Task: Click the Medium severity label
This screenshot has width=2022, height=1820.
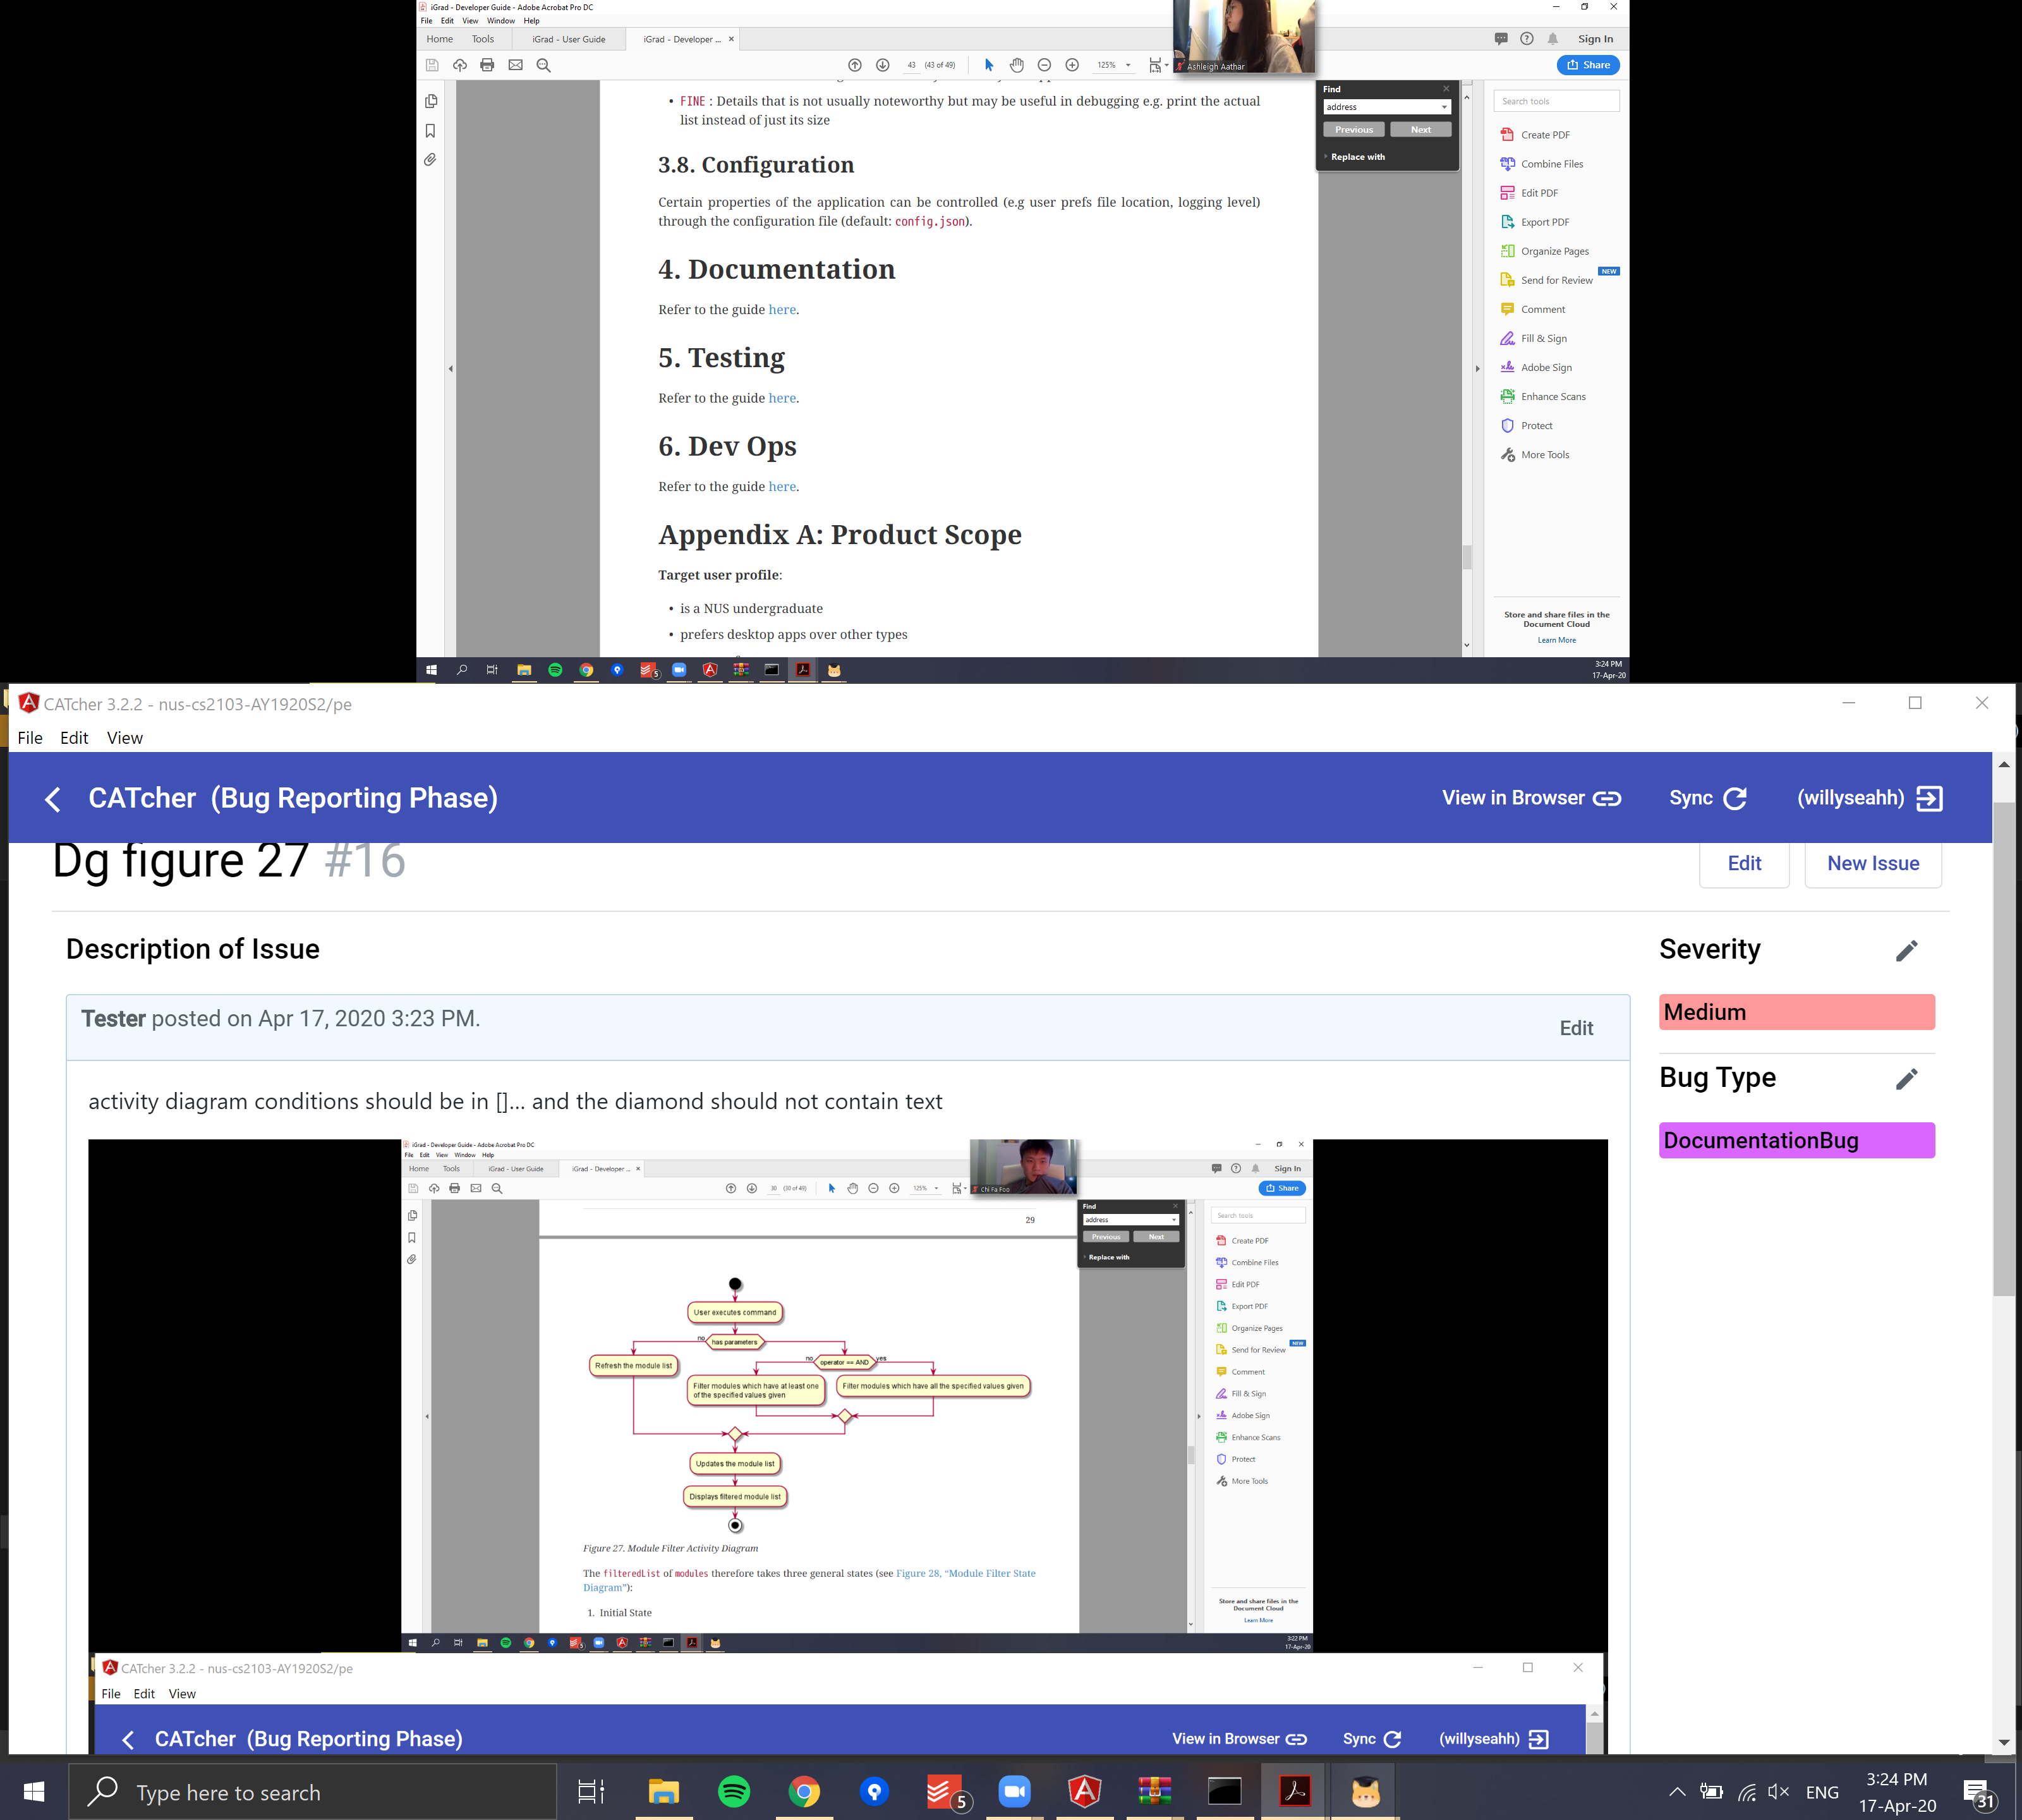Action: [x=1796, y=1012]
